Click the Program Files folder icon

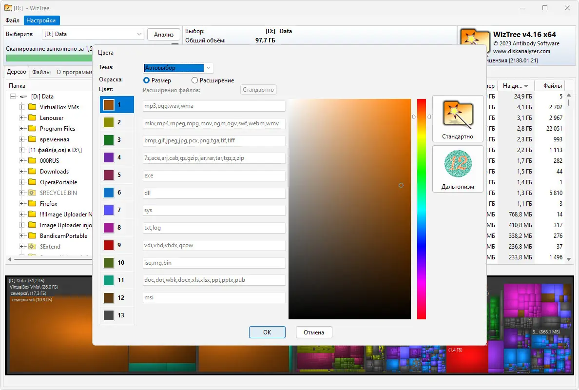(x=32, y=129)
